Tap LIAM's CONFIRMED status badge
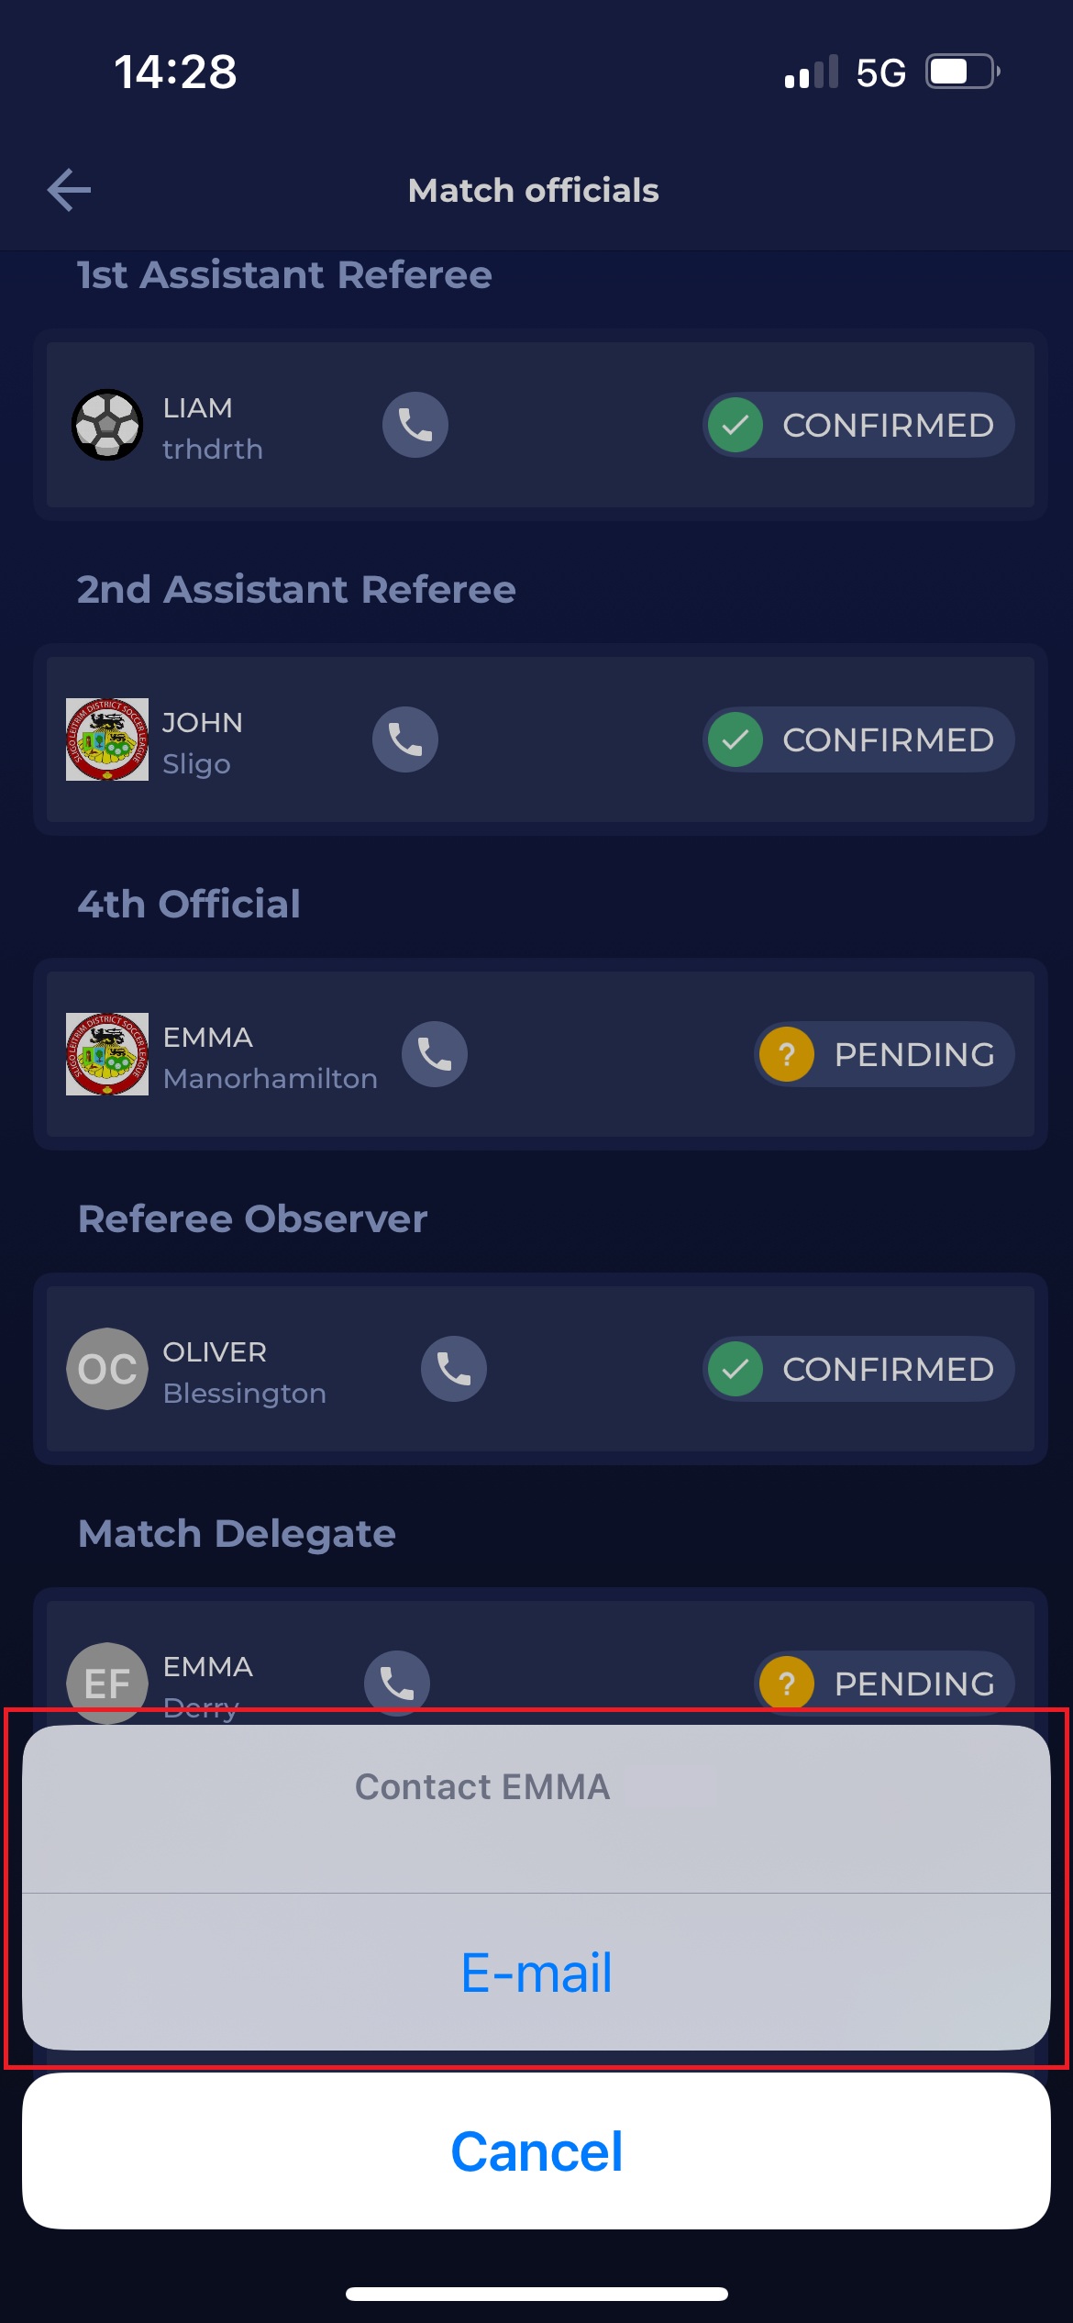The width and height of the screenshot is (1073, 2323). tap(858, 425)
